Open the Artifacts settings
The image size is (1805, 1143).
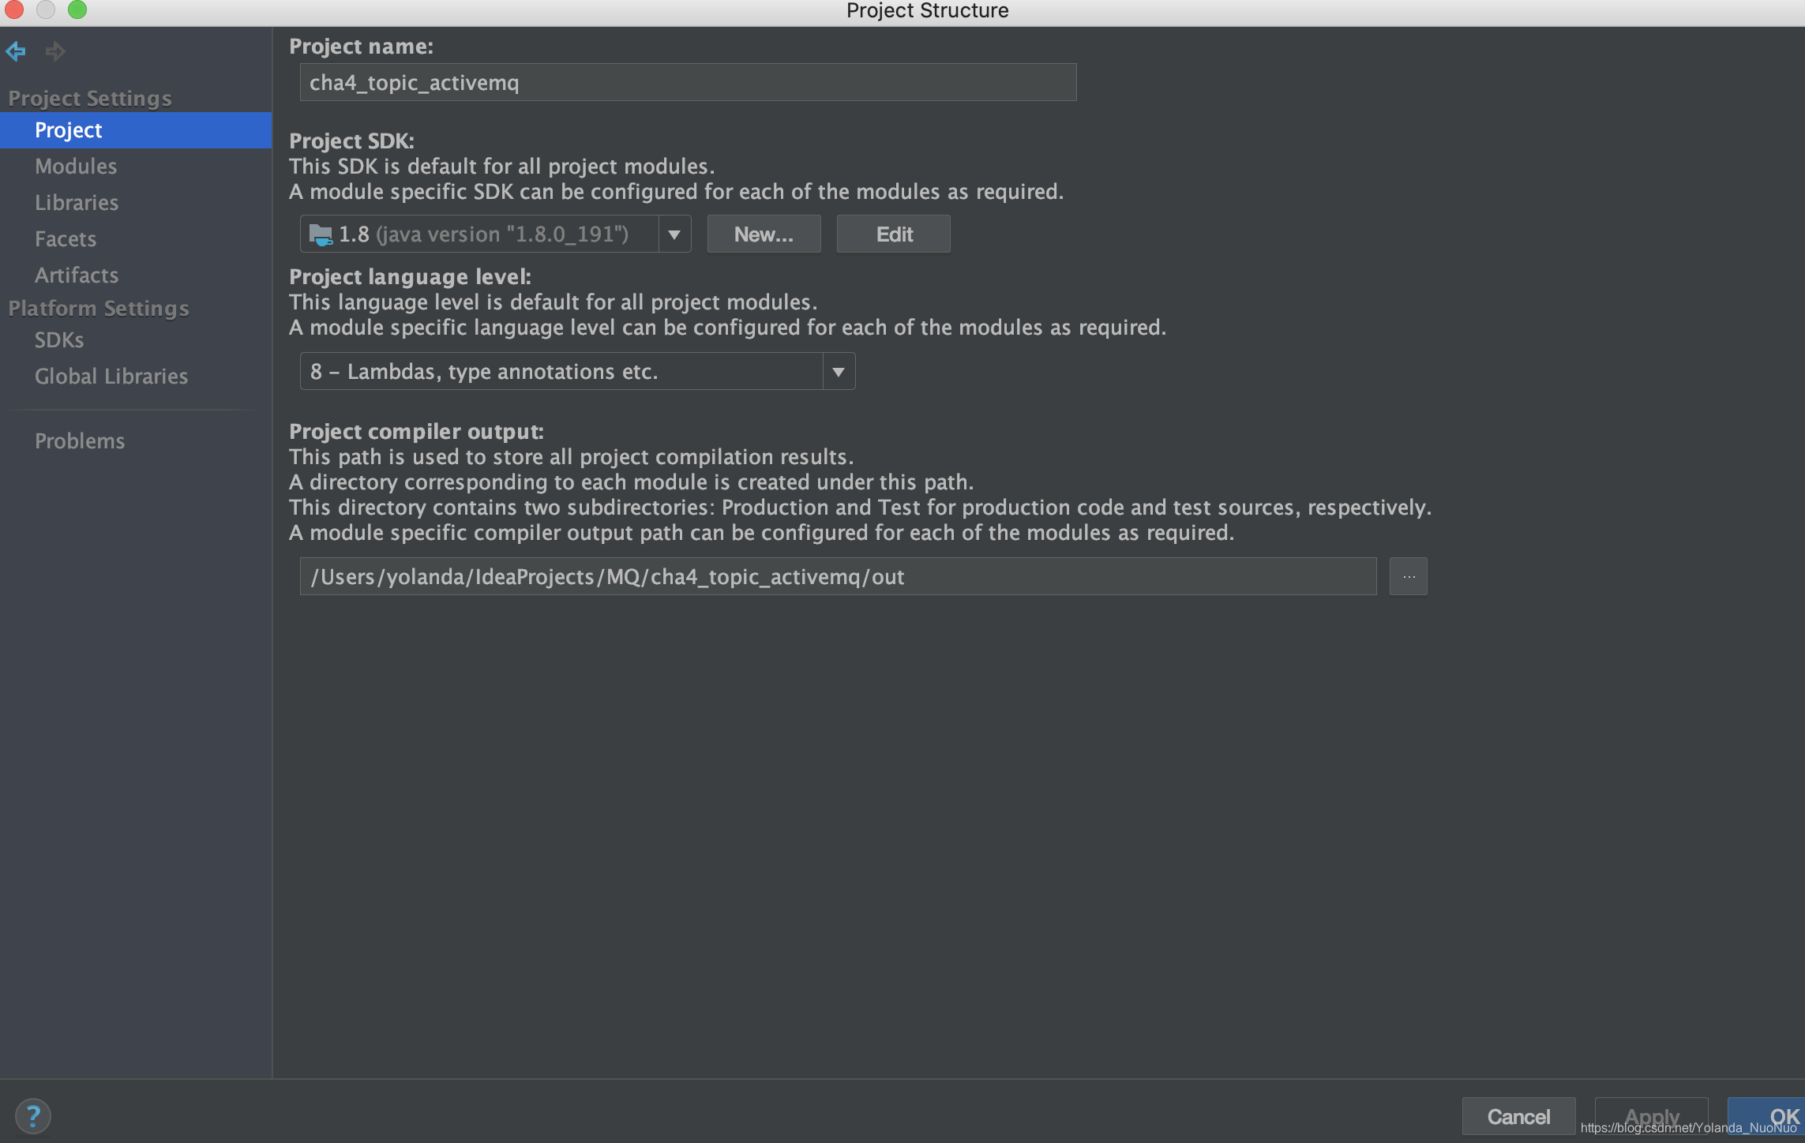coord(76,275)
